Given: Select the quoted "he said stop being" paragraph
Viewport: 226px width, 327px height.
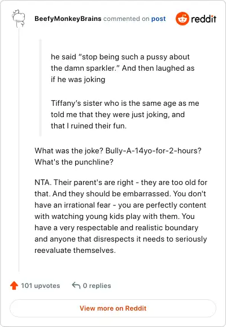Looking at the screenshot, I should click(123, 68).
